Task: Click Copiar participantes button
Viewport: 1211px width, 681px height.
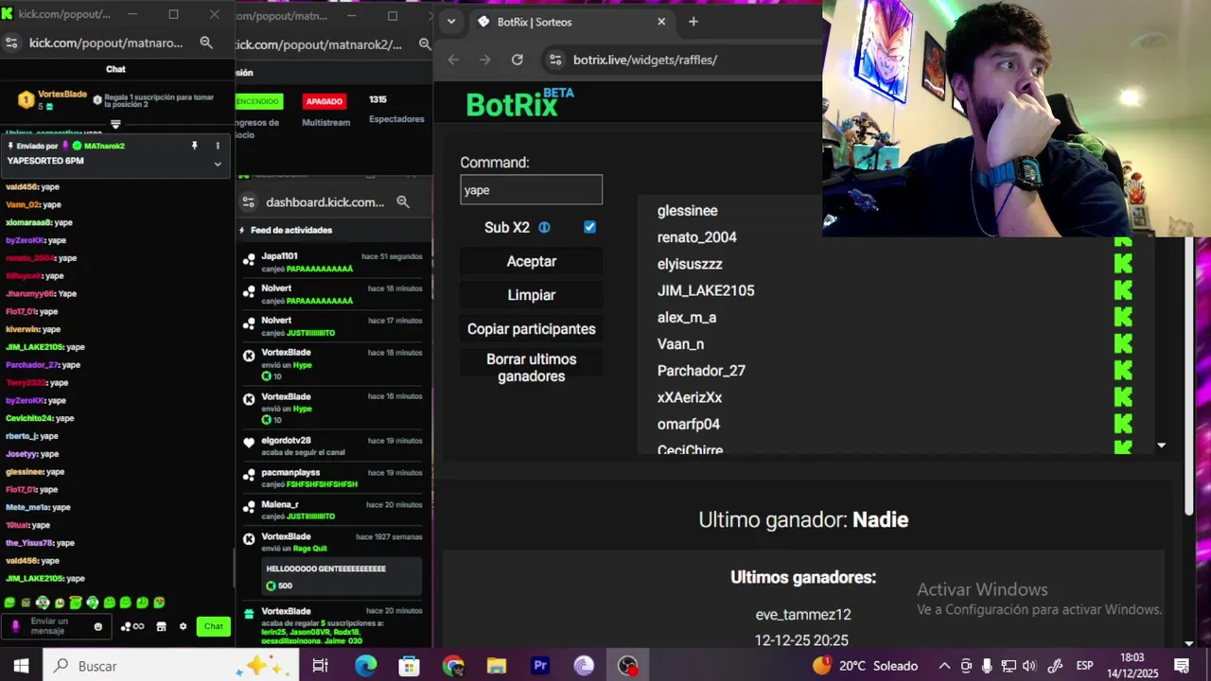Action: tap(531, 329)
